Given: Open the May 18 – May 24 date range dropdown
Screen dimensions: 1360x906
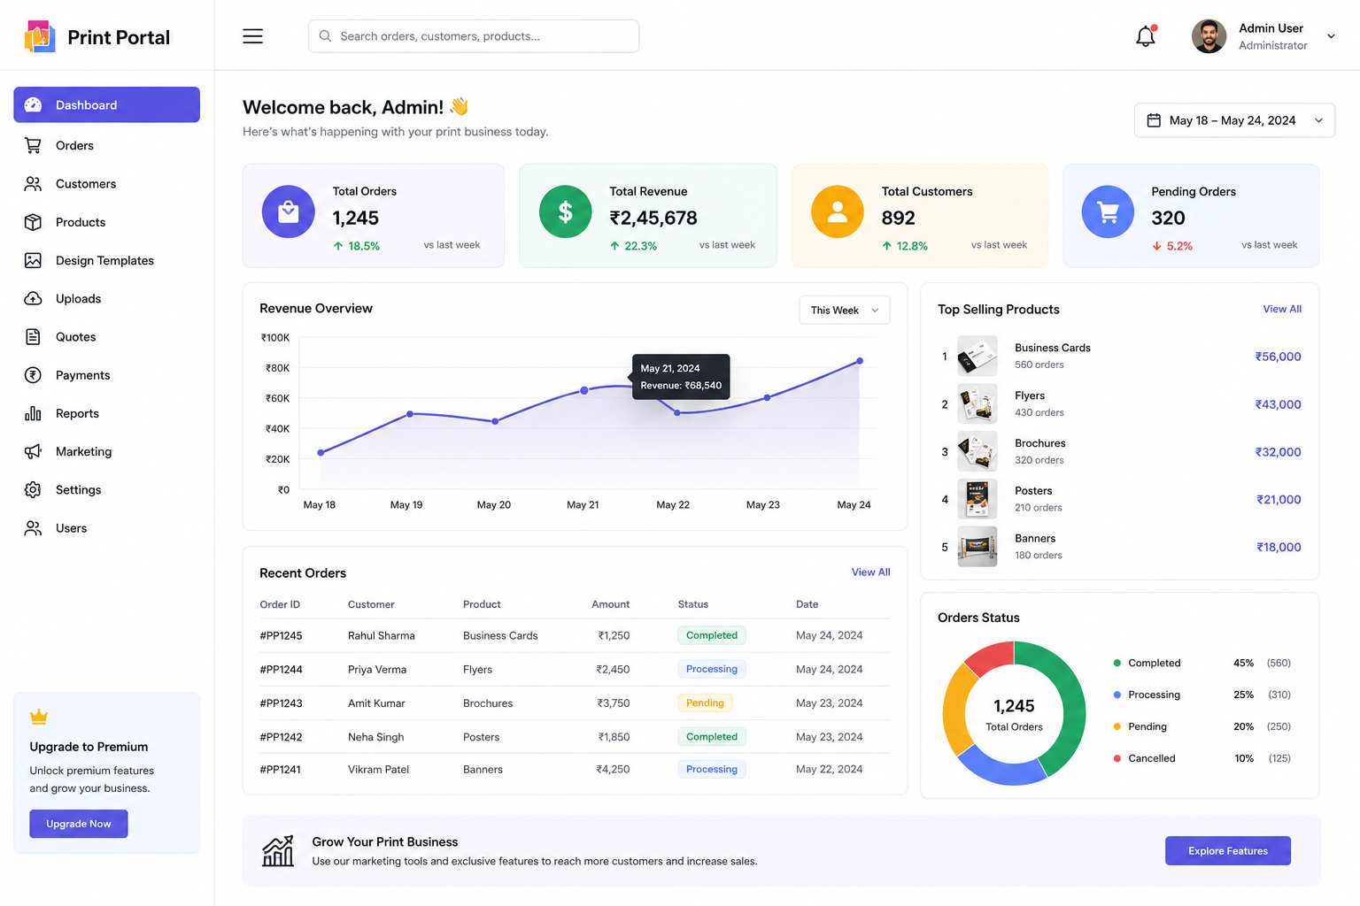Looking at the screenshot, I should [1234, 120].
